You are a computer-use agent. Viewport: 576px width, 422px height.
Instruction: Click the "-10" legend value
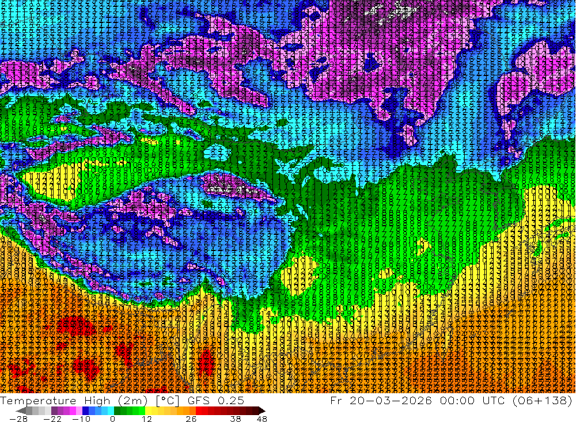(x=81, y=419)
